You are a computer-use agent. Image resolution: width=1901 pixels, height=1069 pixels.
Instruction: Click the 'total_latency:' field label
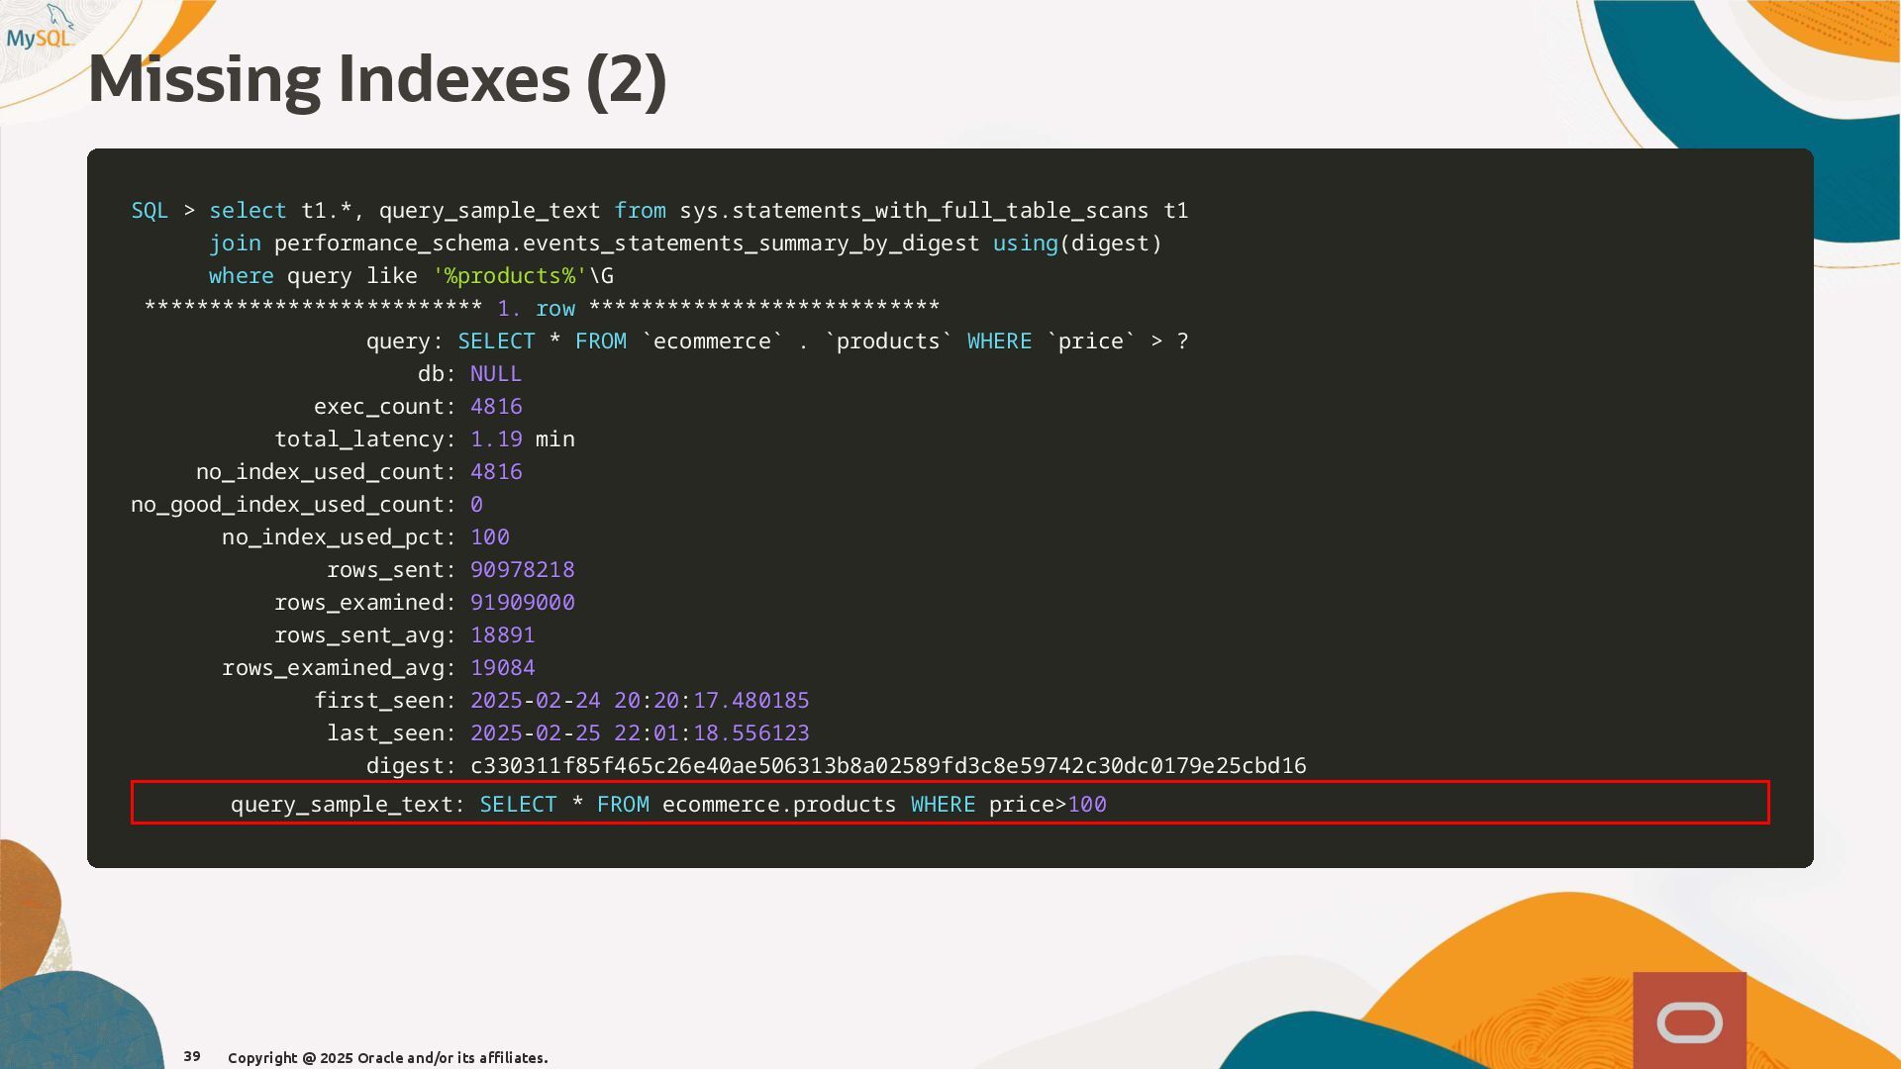click(365, 439)
